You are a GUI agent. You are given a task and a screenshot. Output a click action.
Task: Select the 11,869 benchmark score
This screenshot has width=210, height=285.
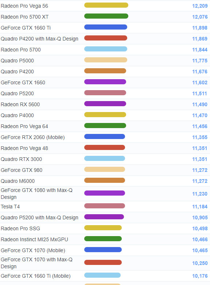(200, 39)
